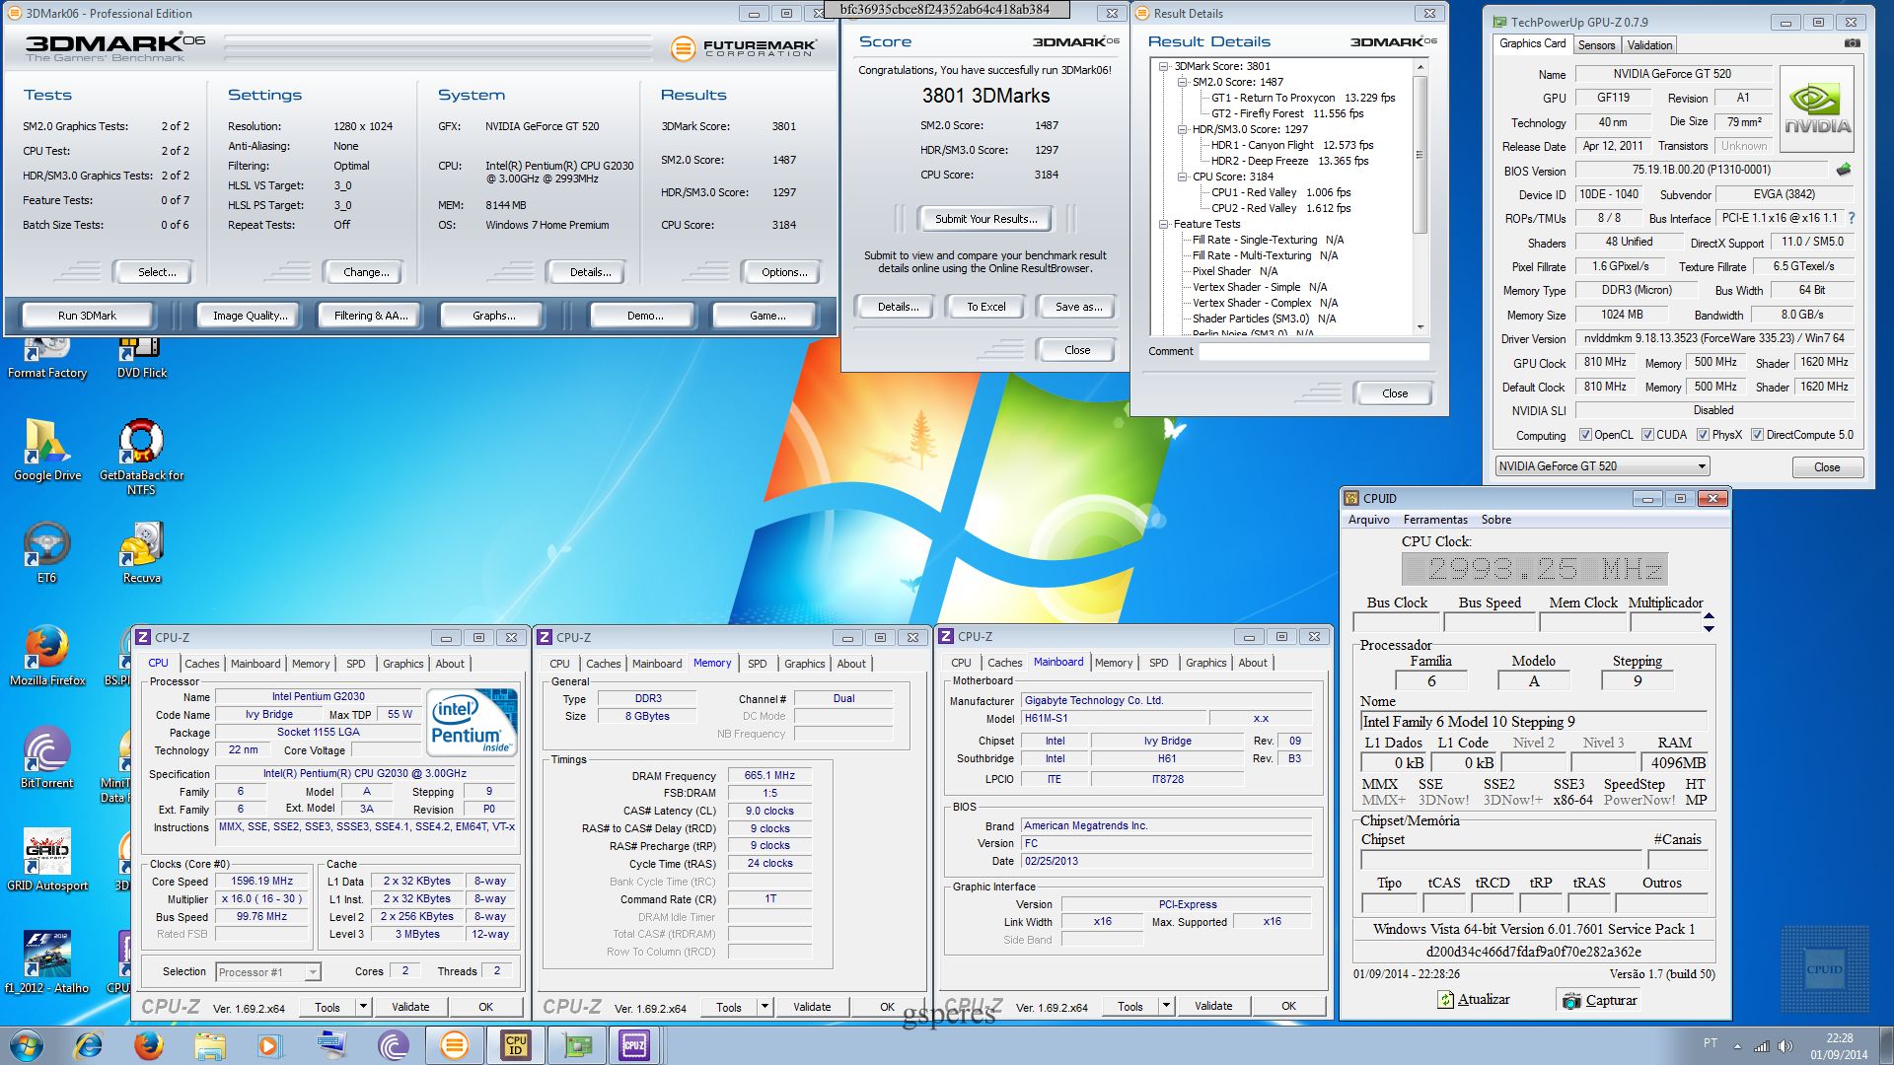Open the Processor #1 selection dropdown

click(x=268, y=972)
